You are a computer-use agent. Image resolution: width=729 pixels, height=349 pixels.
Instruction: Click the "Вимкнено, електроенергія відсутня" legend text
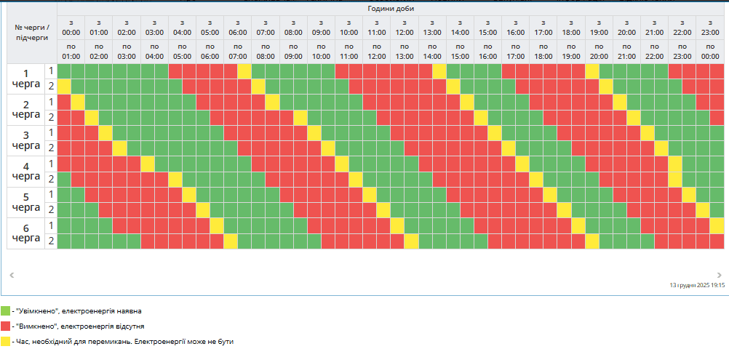coord(77,326)
